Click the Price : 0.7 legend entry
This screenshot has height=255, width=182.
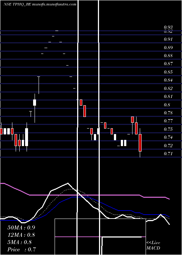21,250
